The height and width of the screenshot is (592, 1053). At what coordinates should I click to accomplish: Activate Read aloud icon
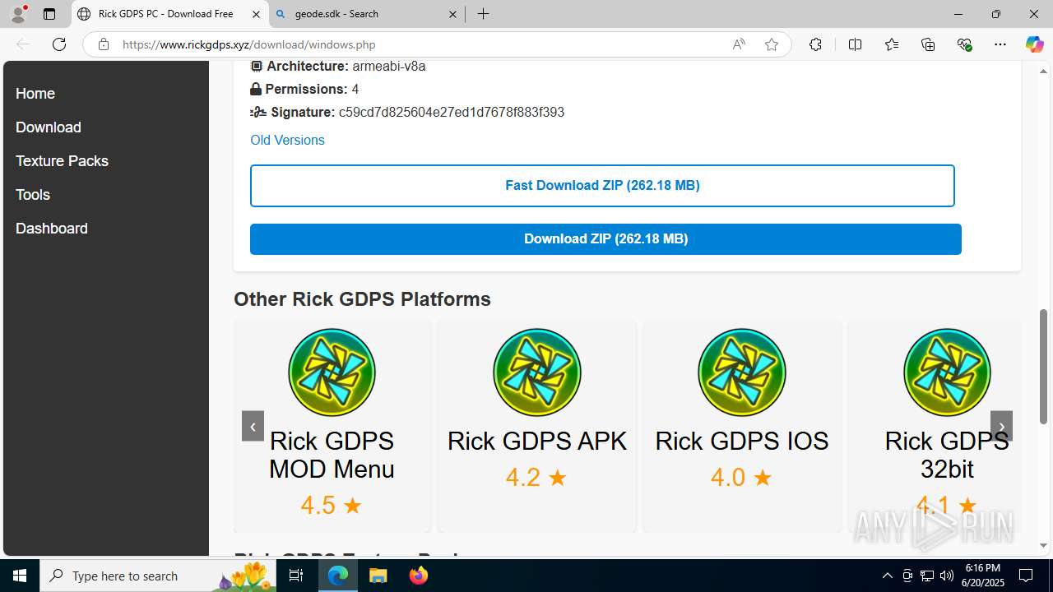[739, 44]
